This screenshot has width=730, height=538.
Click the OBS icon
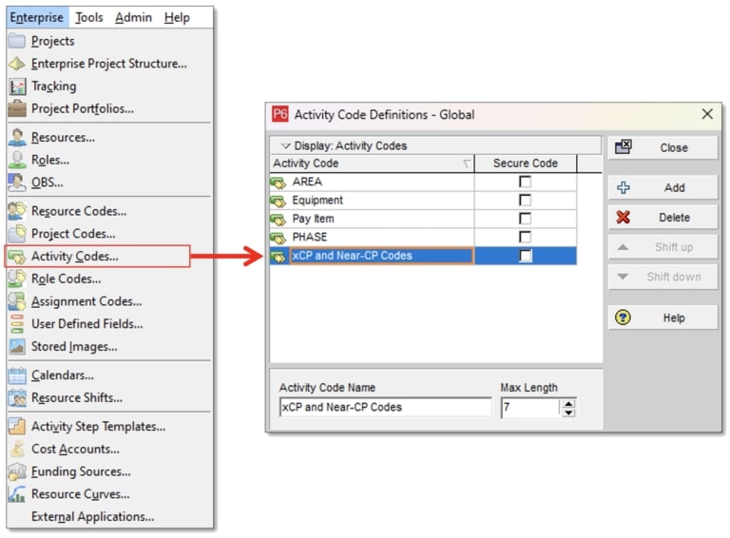17,182
